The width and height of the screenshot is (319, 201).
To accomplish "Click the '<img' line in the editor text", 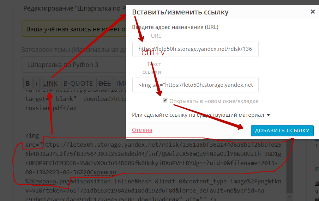I will pos(32,135).
